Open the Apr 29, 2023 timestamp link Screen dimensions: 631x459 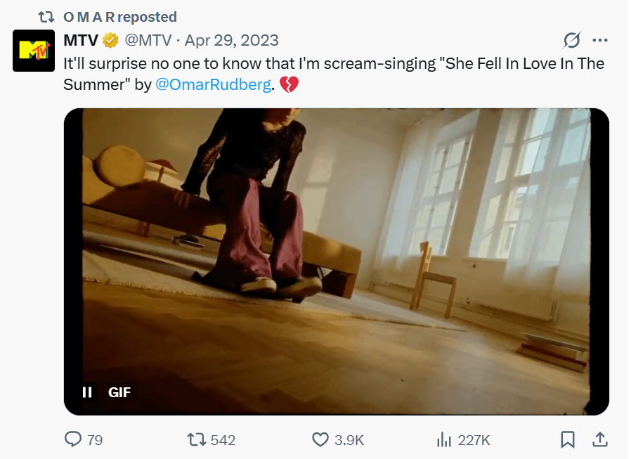(x=231, y=40)
